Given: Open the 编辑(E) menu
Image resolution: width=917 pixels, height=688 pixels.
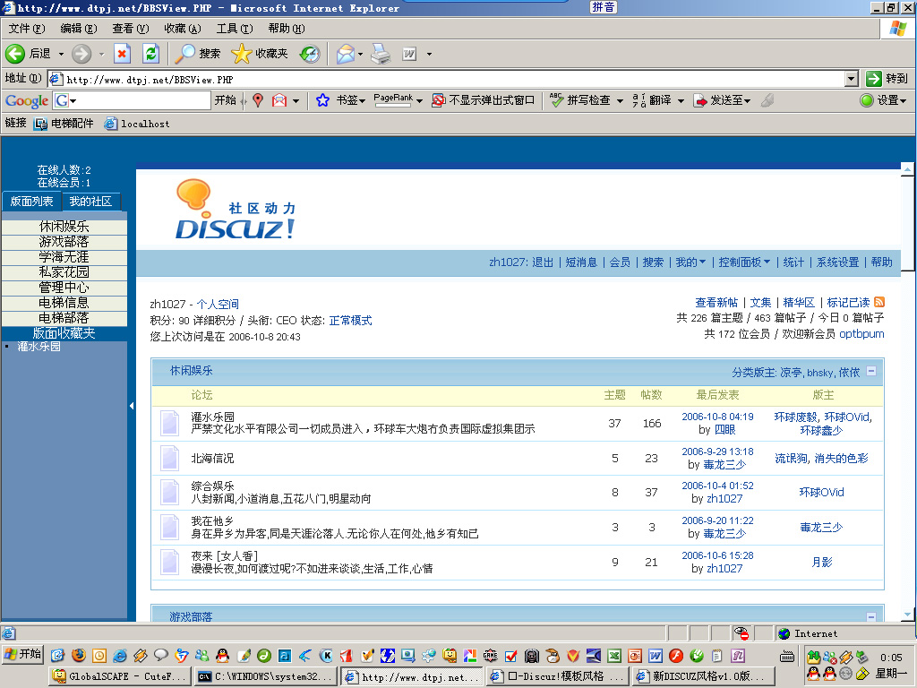Looking at the screenshot, I should [79, 29].
